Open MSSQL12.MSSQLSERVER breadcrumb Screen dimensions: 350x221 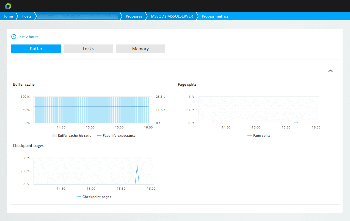[x=172, y=16]
